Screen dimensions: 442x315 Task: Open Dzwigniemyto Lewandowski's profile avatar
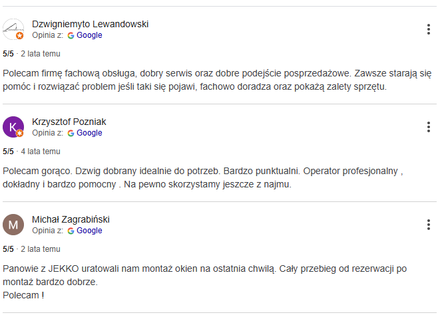click(x=13, y=29)
